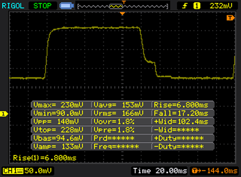Click the green STOP run status
This screenshot has width=241, height=177.
[43, 6]
